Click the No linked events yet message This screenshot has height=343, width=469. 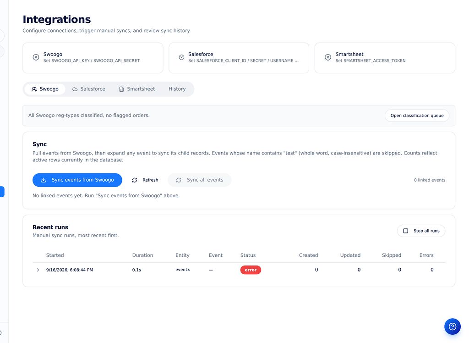[106, 196]
